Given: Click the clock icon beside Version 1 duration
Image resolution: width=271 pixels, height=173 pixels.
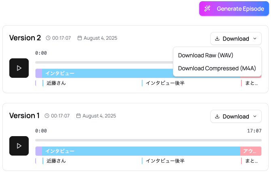Looking at the screenshot, I should tap(47, 116).
